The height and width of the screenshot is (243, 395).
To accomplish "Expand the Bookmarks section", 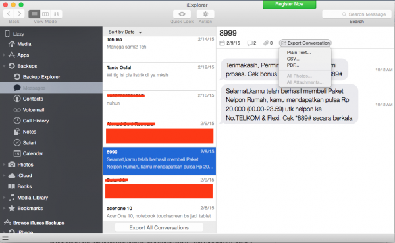I will point(4,209).
